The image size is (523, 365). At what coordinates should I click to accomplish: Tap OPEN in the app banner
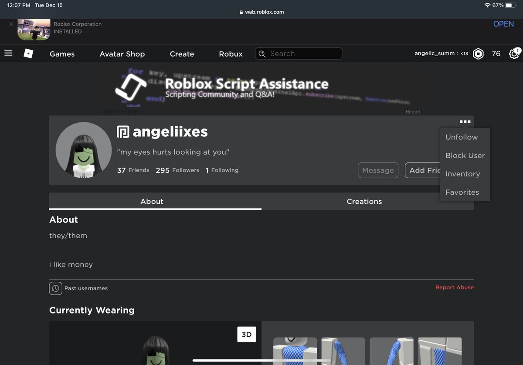click(503, 24)
